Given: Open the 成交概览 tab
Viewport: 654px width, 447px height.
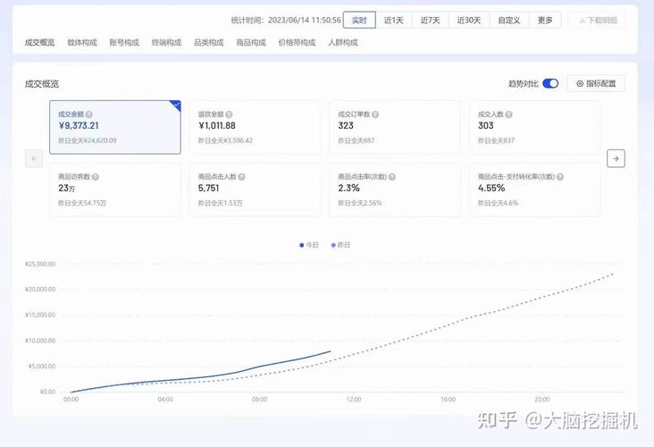Looking at the screenshot, I should (x=39, y=43).
